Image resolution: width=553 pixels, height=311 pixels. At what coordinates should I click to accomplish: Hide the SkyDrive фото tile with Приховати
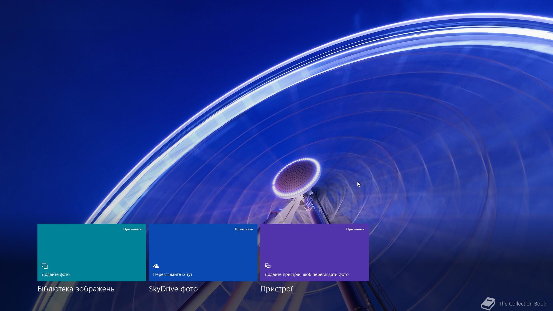click(x=244, y=229)
